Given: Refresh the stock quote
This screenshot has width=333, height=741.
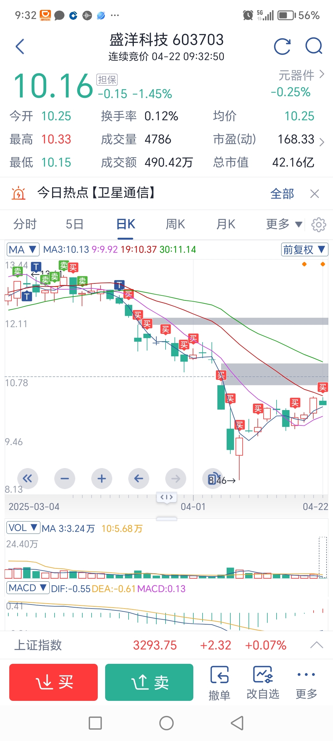Looking at the screenshot, I should pyautogui.click(x=282, y=47).
